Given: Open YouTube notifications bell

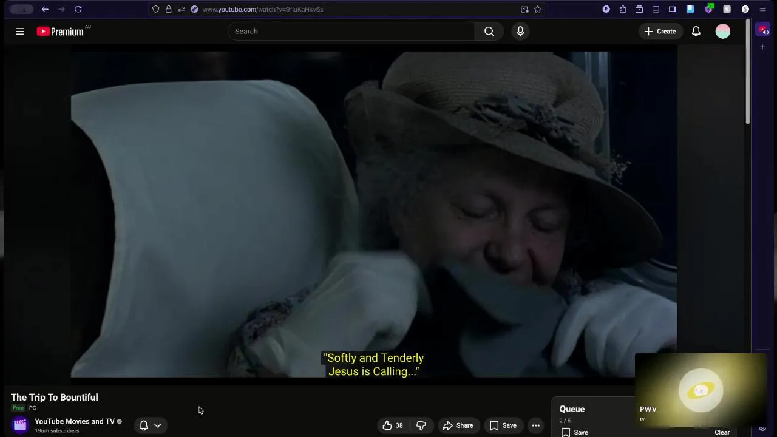Looking at the screenshot, I should (x=696, y=31).
